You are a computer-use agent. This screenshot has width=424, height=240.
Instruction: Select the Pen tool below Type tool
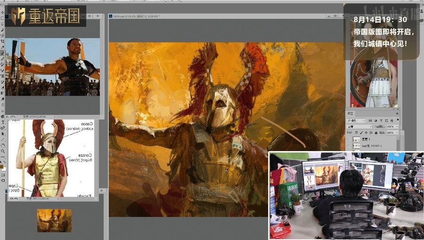pos(3,128)
